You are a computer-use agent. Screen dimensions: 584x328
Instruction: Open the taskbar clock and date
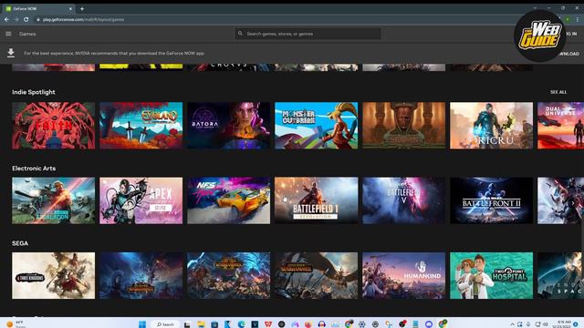click(x=562, y=324)
